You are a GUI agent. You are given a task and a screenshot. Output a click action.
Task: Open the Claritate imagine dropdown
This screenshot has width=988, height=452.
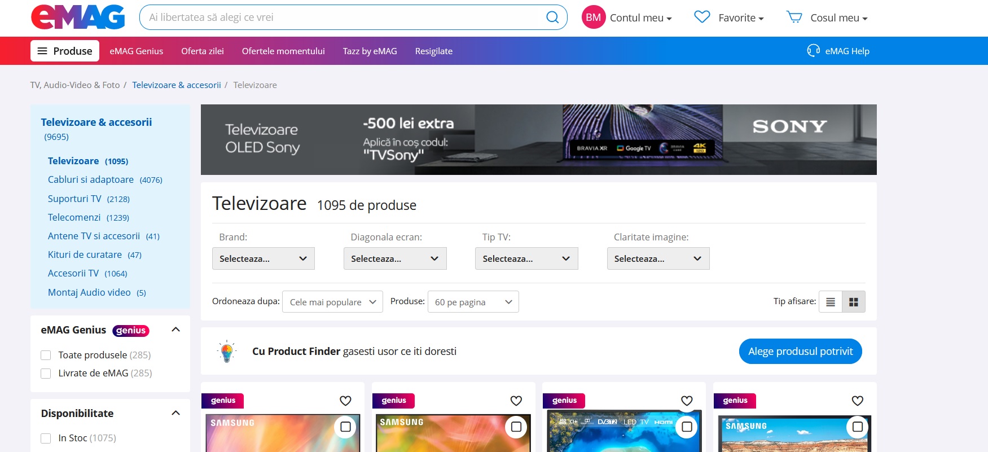click(x=658, y=258)
